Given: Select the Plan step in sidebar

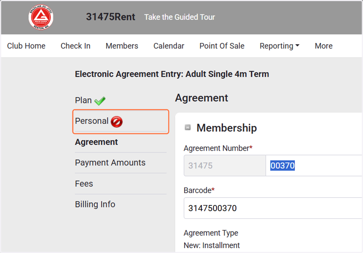Looking at the screenshot, I should pos(83,100).
